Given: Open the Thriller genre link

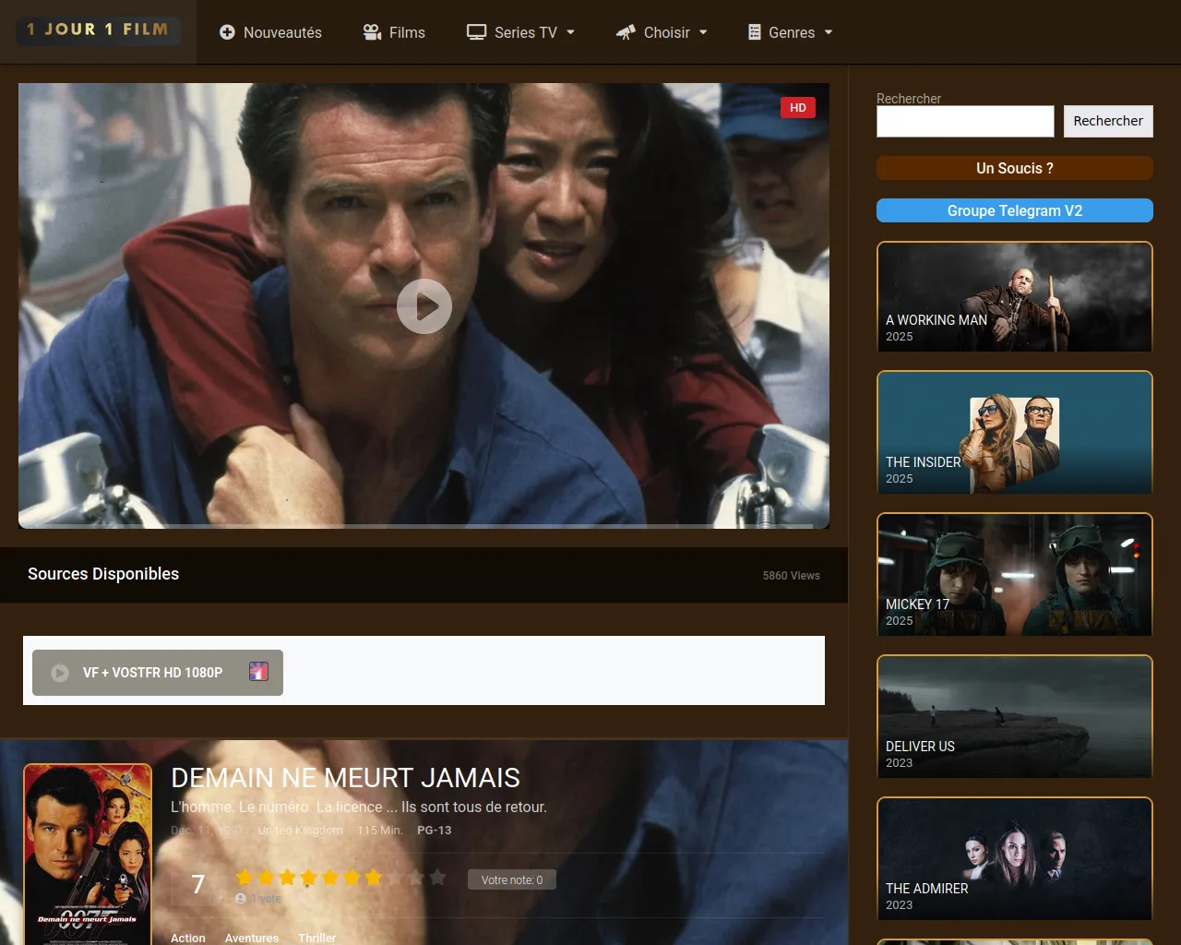Looking at the screenshot, I should [317, 938].
